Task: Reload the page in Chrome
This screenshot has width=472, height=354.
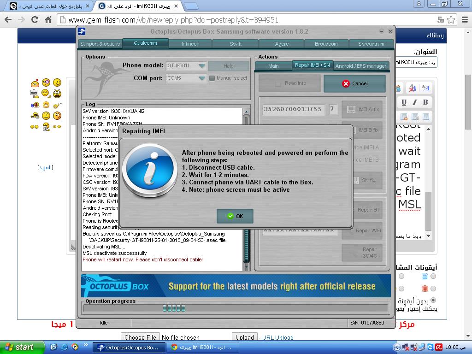Action: pos(35,20)
